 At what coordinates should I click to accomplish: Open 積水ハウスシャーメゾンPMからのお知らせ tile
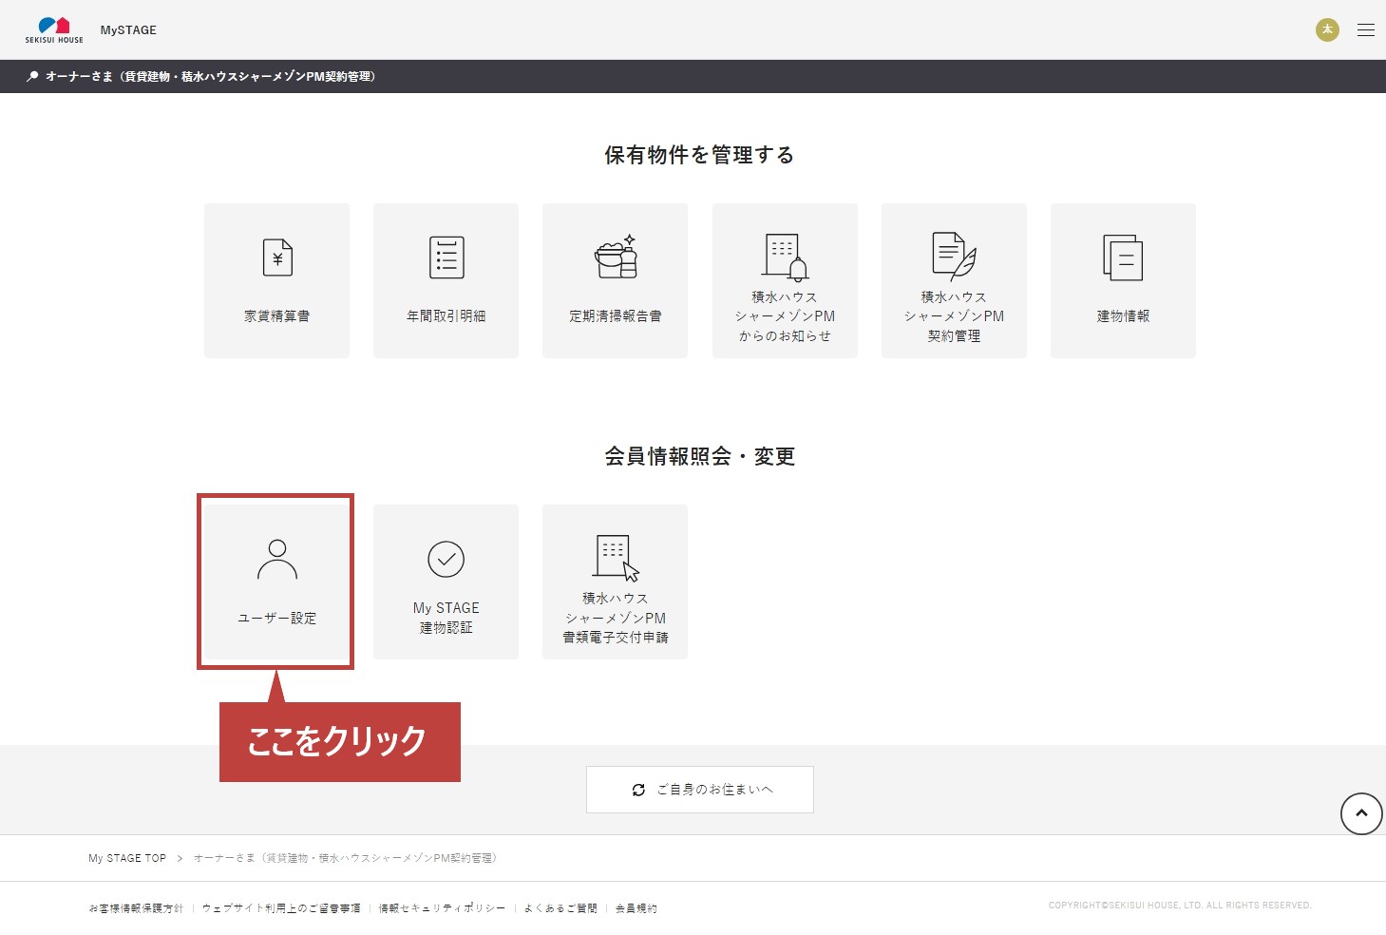tap(785, 280)
